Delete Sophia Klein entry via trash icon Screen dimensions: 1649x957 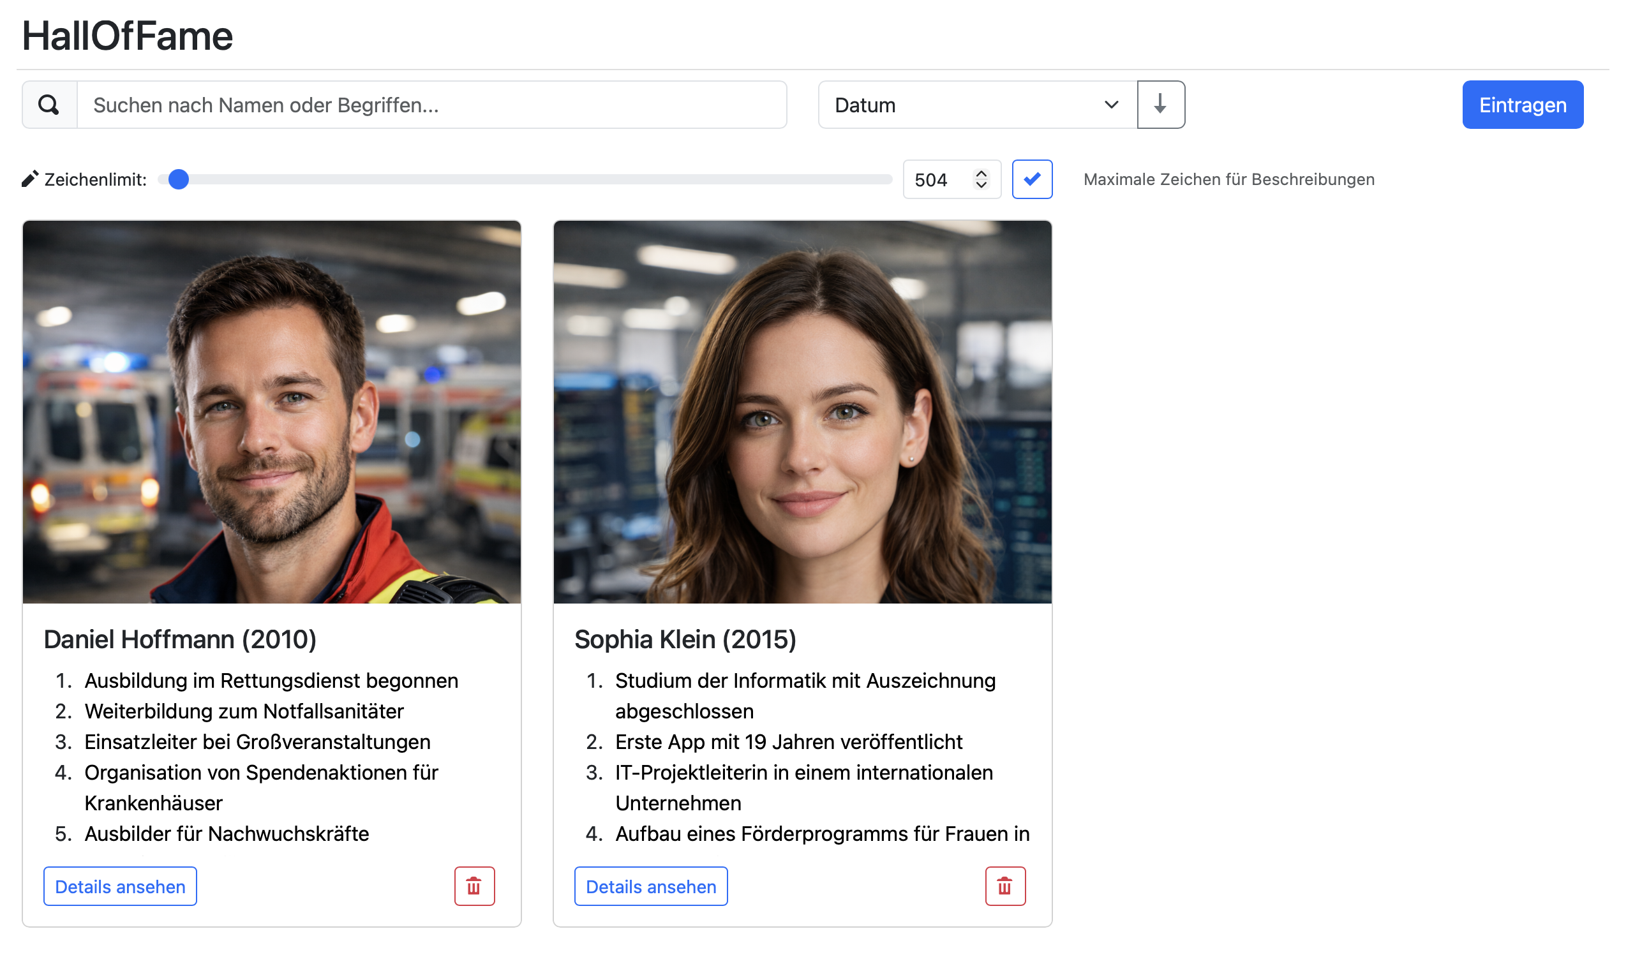[1005, 886]
